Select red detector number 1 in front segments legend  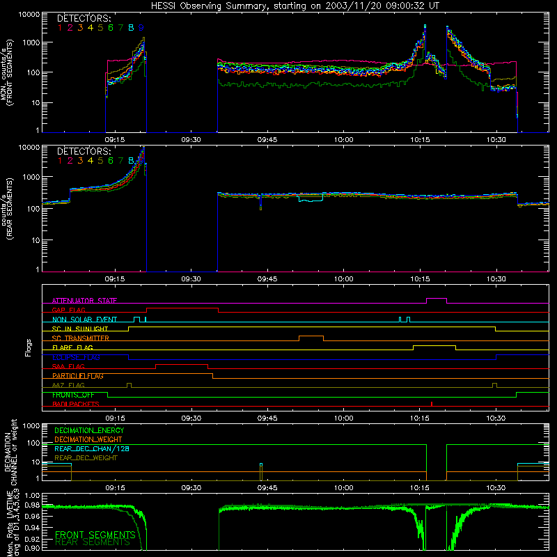coord(60,28)
